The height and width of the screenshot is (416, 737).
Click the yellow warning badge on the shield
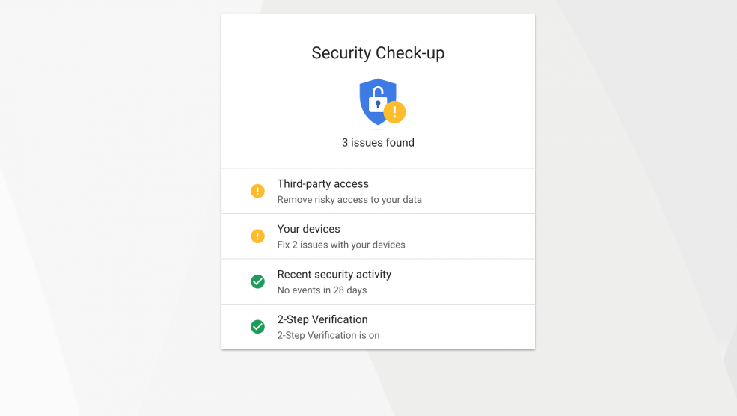click(394, 113)
